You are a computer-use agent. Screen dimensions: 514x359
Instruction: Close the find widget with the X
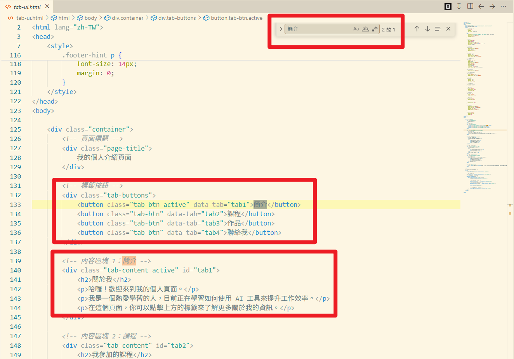[x=448, y=28]
